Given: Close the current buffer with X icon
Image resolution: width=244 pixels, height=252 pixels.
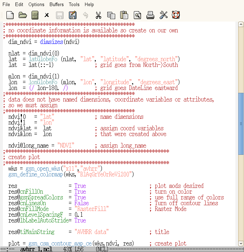Looking at the screenshot, I should pyautogui.click(x=47, y=15).
